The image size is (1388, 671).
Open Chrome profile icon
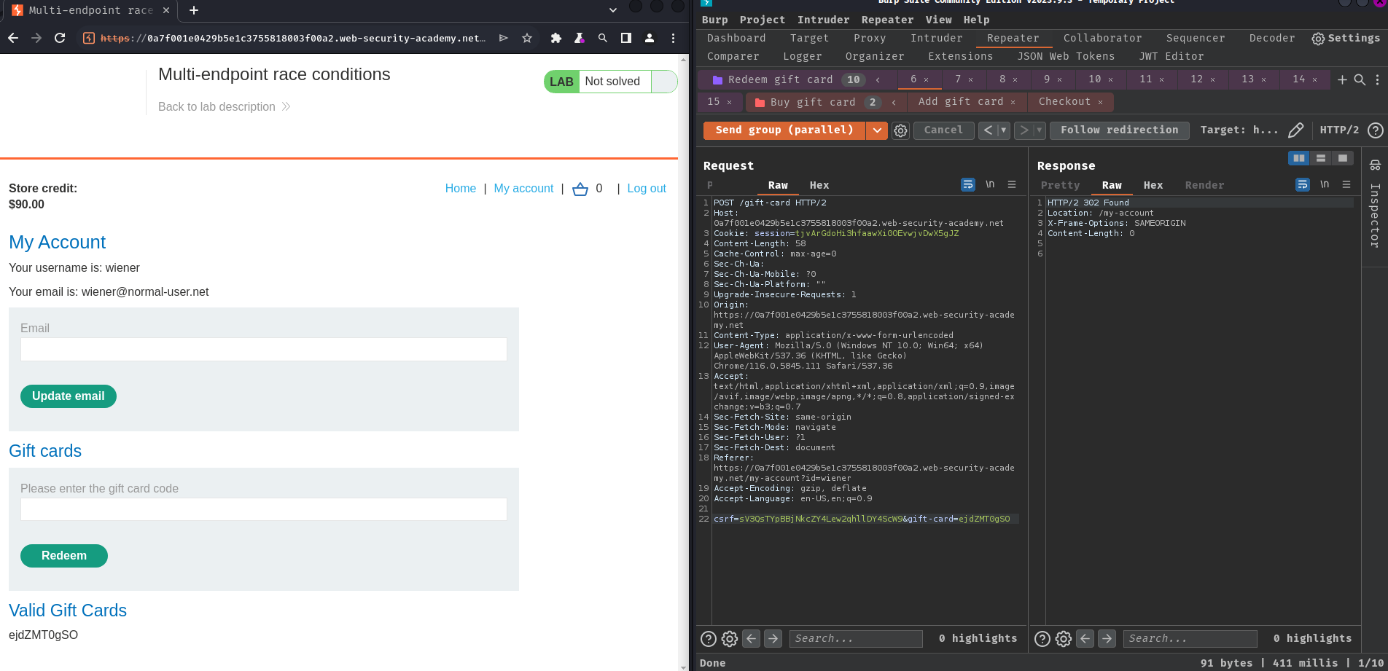[650, 38]
